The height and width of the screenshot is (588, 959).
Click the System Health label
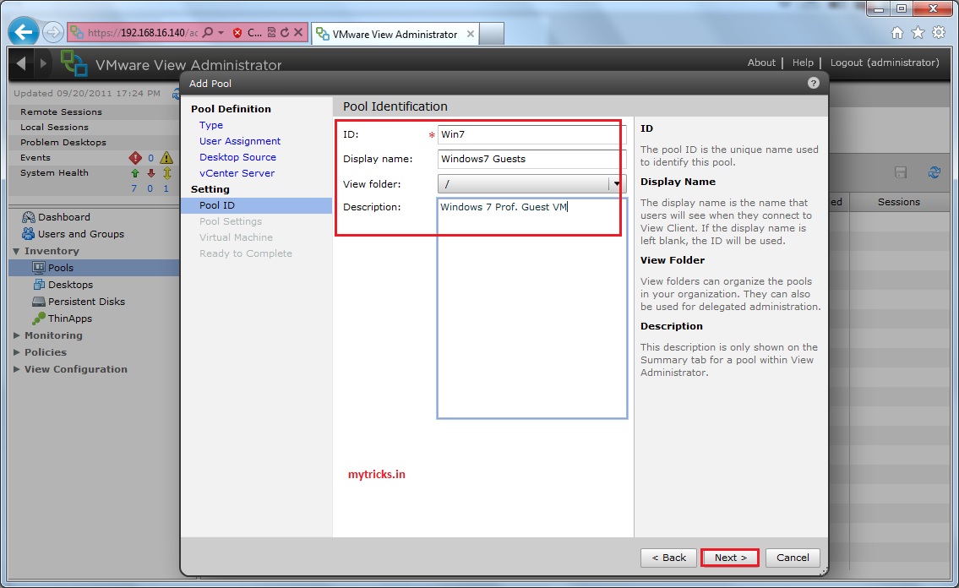click(x=54, y=173)
